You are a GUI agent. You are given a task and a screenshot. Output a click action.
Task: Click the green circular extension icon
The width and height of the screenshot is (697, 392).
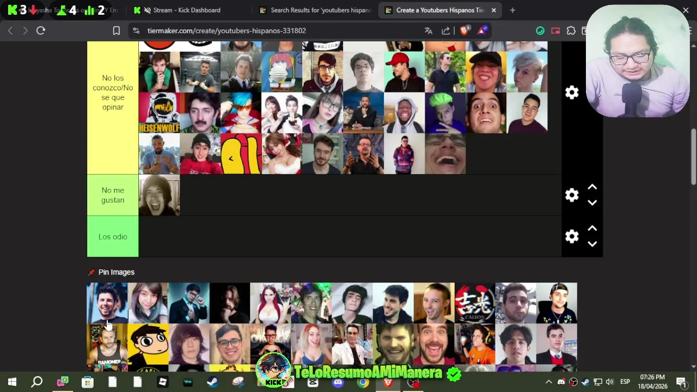tap(540, 31)
